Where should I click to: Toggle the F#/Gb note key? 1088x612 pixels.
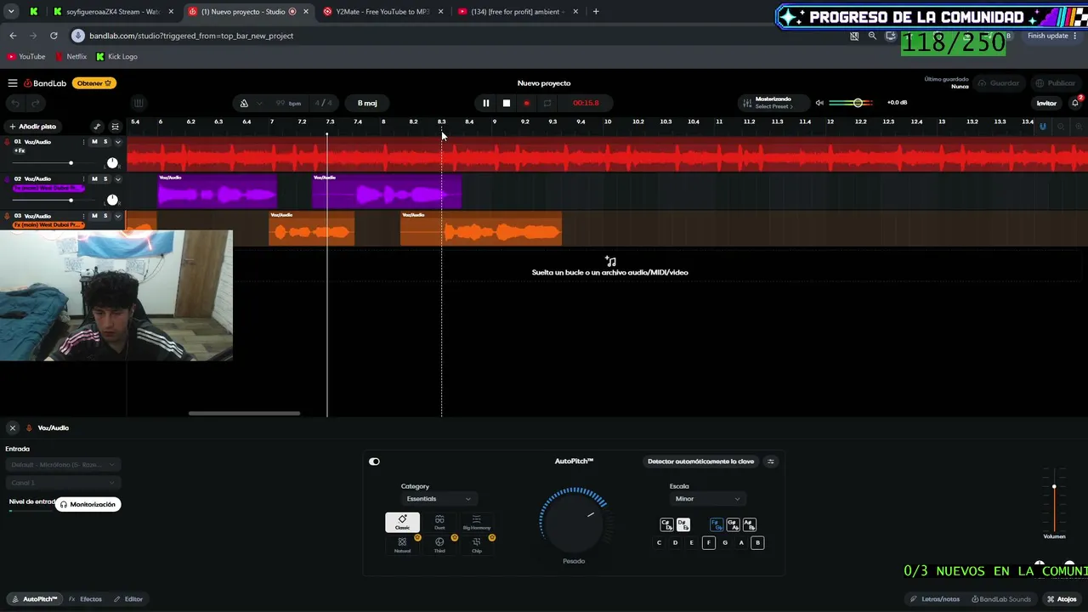click(716, 524)
